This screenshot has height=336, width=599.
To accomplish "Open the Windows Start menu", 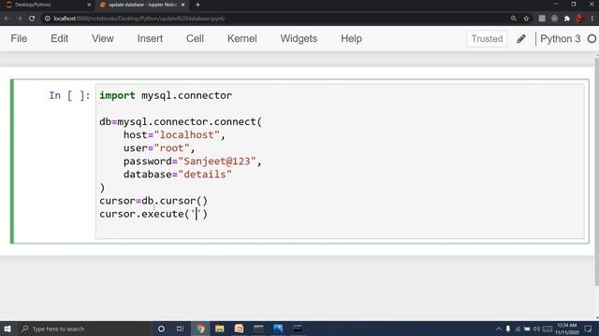I will pyautogui.click(x=7, y=329).
